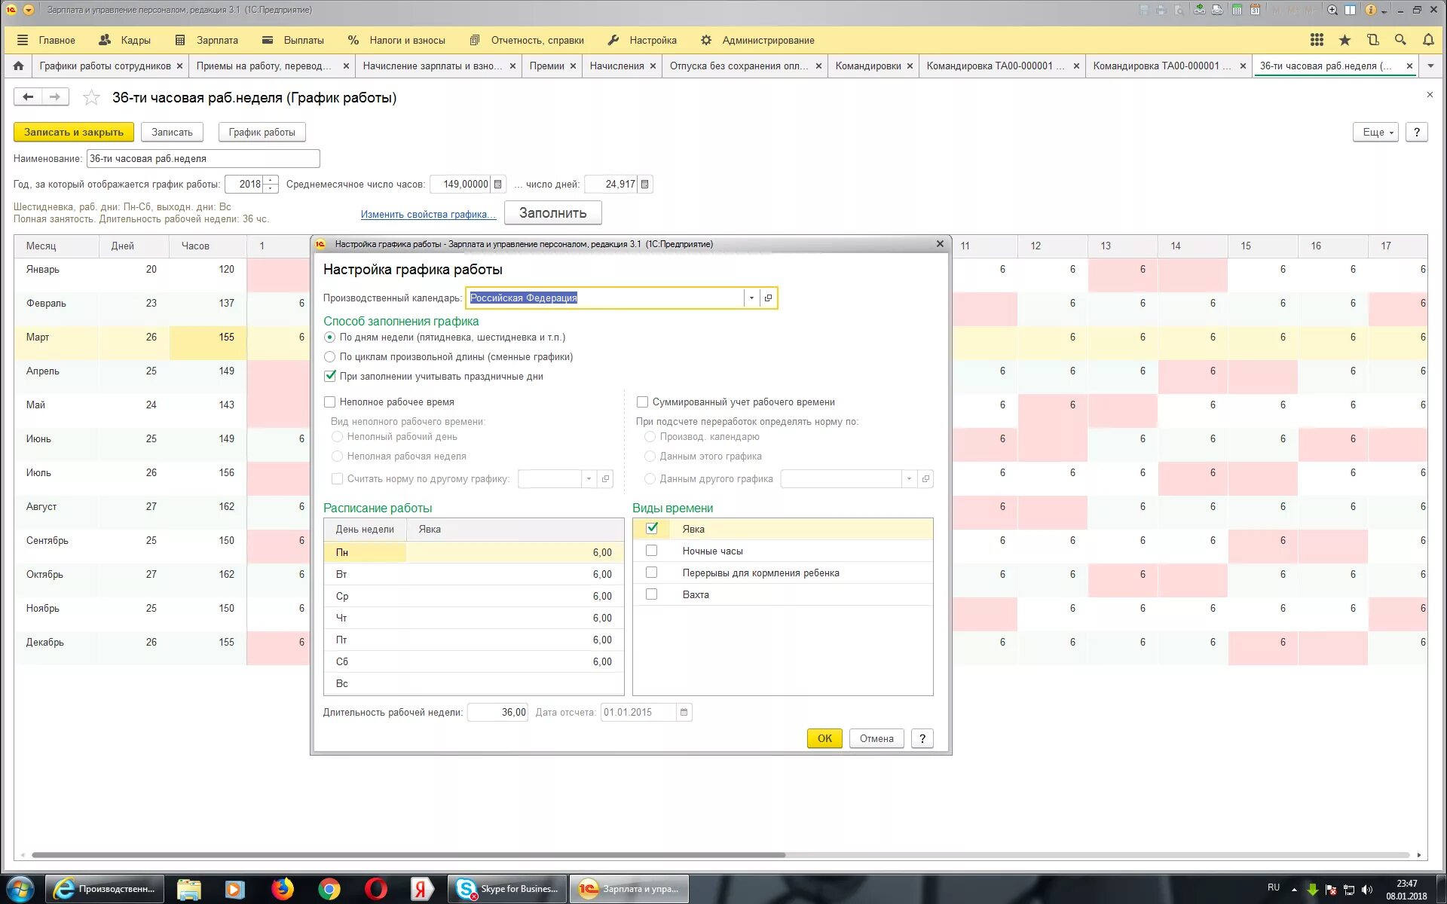Viewport: 1447px width, 904px height.
Task: Open dropdown next to information icon
Action: tap(1384, 11)
